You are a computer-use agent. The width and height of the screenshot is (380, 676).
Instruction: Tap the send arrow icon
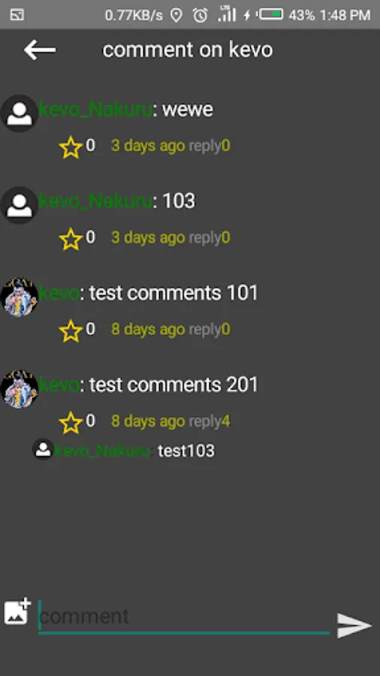354,626
